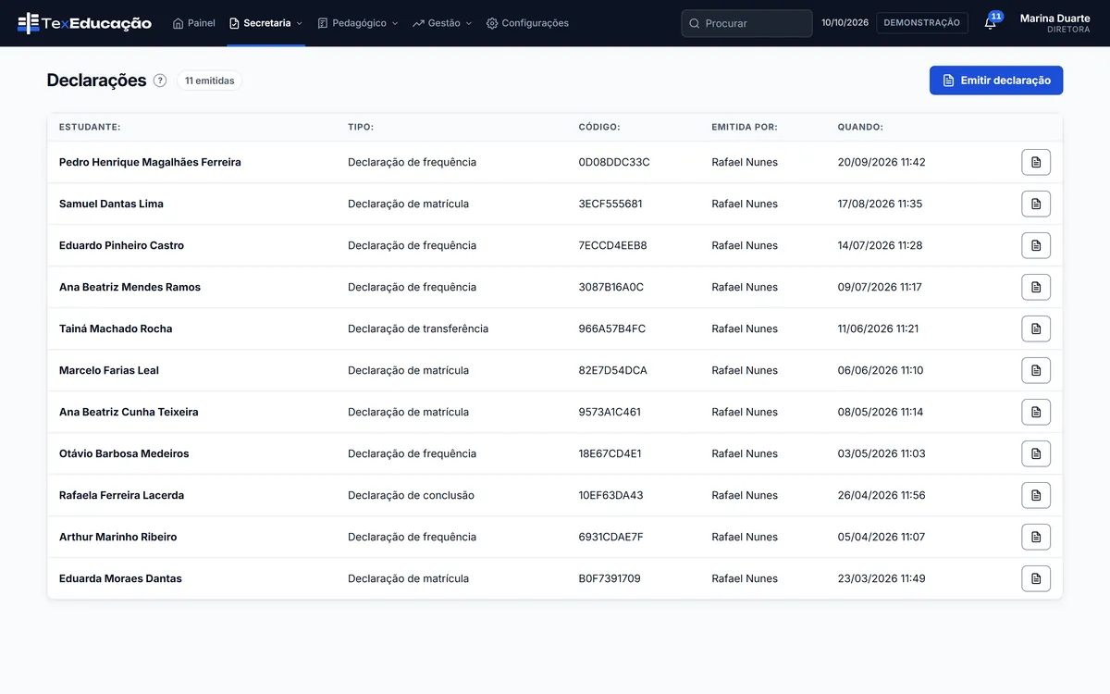Click Emitir declaração button
The width and height of the screenshot is (1110, 694).
coord(996,81)
